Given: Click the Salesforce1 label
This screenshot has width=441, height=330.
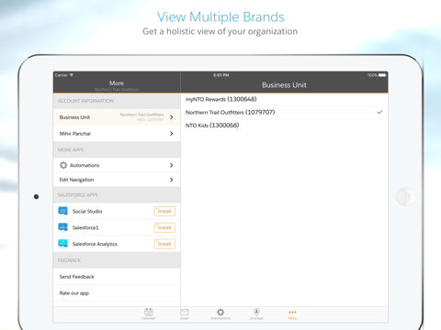Looking at the screenshot, I should coord(85,227).
